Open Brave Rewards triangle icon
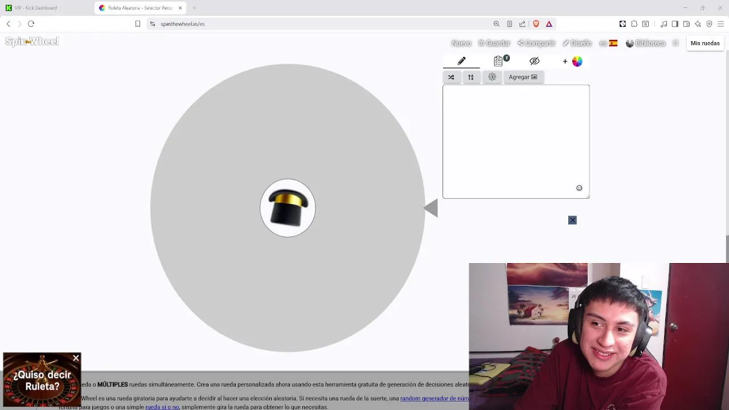Viewport: 729px width, 410px height. pyautogui.click(x=549, y=24)
